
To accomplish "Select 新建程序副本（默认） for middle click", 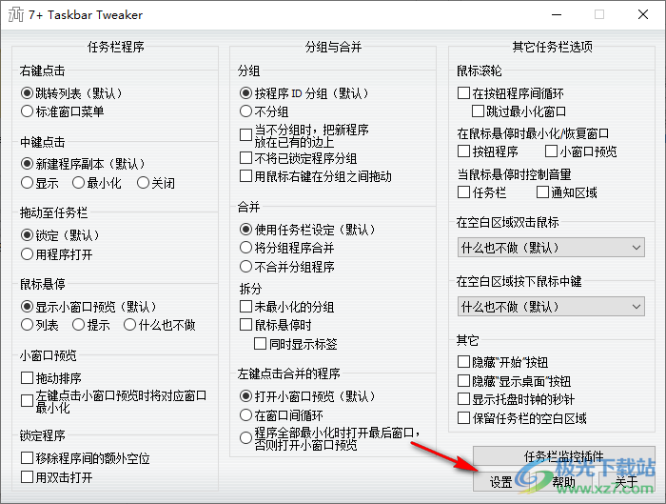I will (27, 163).
